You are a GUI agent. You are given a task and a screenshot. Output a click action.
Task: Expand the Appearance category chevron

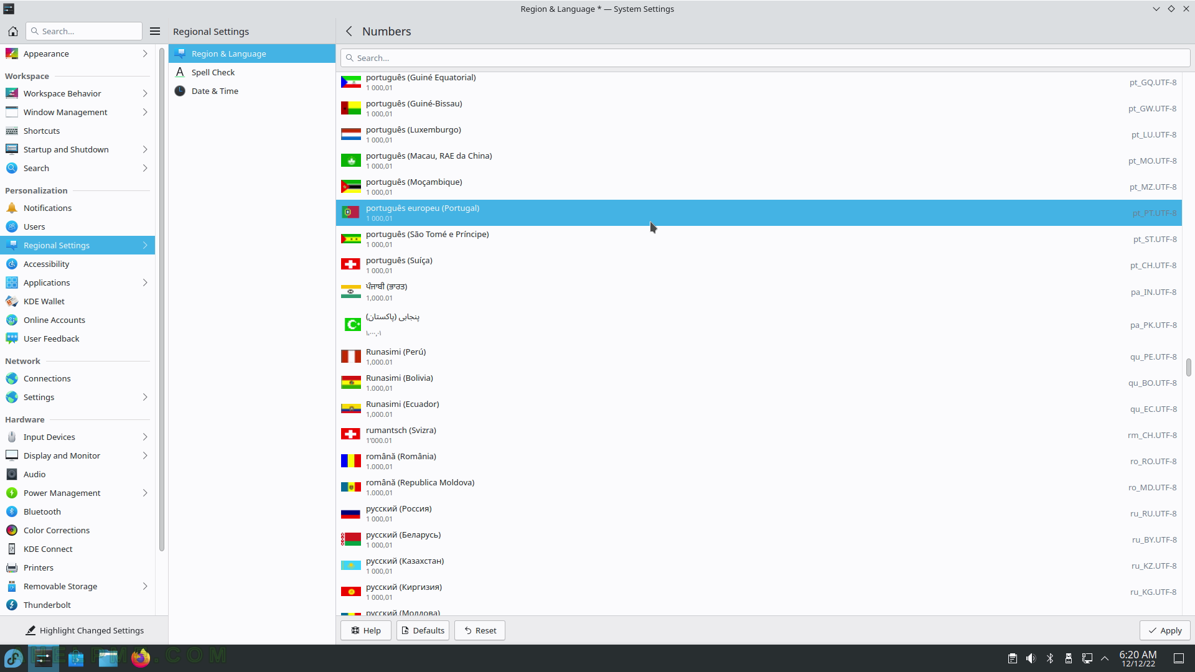145,54
